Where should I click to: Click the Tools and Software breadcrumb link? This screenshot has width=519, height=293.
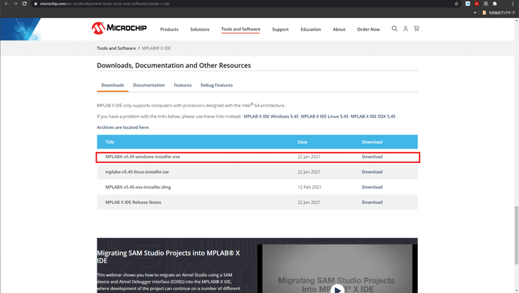click(116, 48)
